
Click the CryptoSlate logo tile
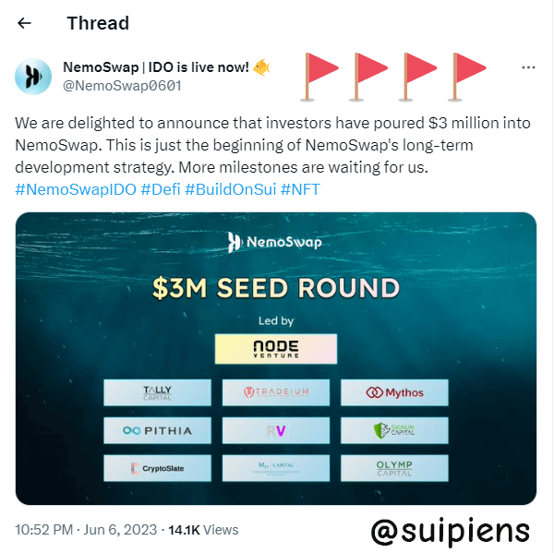pyautogui.click(x=158, y=468)
